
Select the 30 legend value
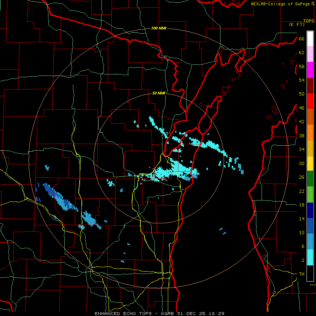302,163
